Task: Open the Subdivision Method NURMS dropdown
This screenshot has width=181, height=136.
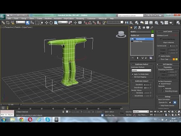Action: (x=141, y=70)
